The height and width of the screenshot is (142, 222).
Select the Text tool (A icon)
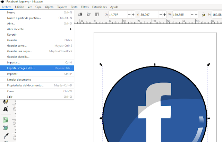[x=6, y=109]
